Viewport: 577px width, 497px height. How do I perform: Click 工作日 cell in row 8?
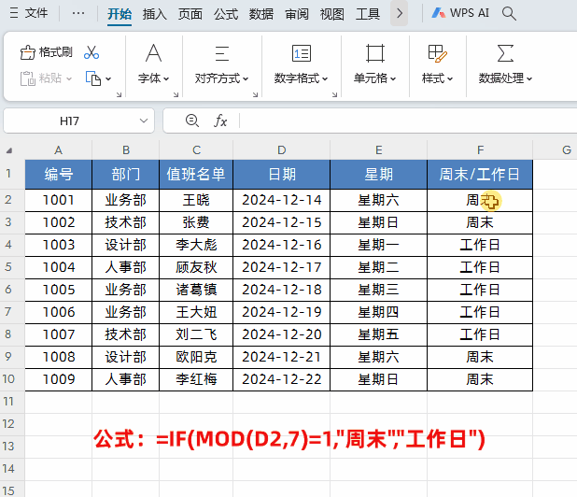pos(480,334)
